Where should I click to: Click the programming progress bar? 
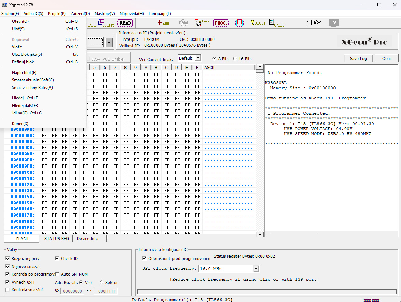pyautogui.click(x=267, y=291)
